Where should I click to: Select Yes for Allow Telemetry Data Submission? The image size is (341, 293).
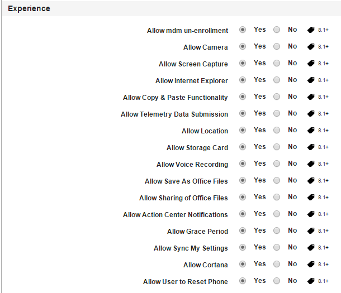[243, 113]
